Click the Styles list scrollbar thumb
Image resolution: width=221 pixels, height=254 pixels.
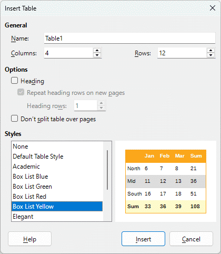[107, 170]
